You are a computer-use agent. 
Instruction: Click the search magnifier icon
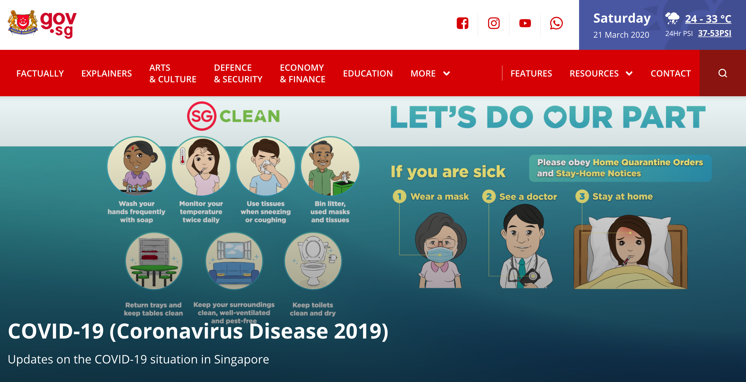723,73
